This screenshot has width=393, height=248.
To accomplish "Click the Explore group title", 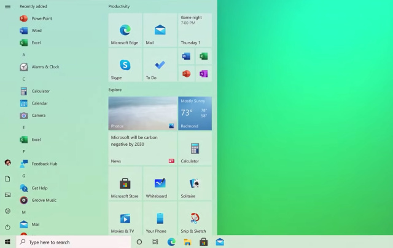I will 115,90.
